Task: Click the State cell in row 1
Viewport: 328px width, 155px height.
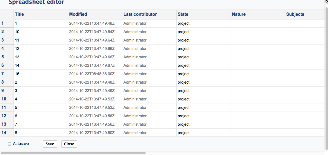Action: [x=203, y=23]
